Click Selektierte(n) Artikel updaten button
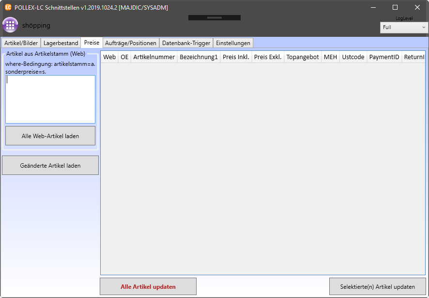Image resolution: width=429 pixels, height=298 pixels. 377,286
